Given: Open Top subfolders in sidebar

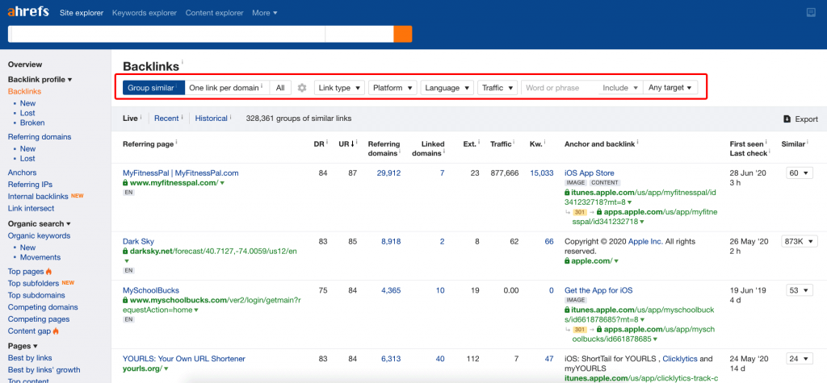Looking at the screenshot, I should click(33, 284).
